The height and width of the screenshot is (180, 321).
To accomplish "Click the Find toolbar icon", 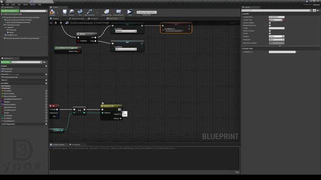I will tap(80, 12).
